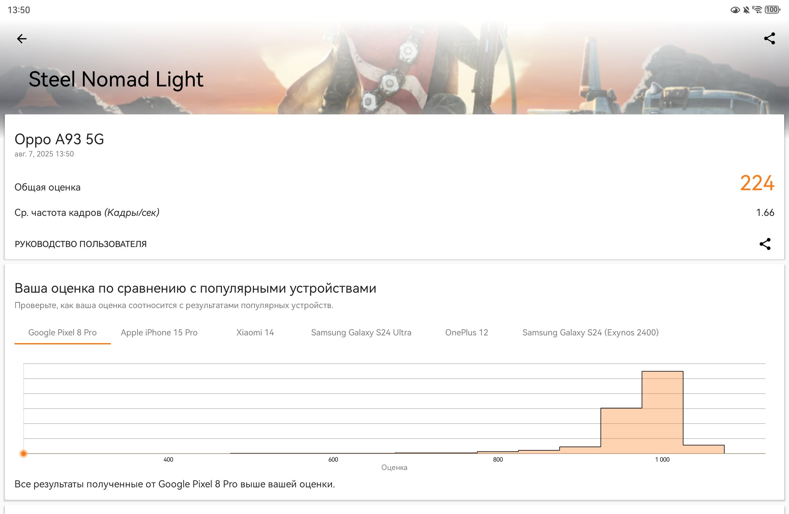Tap the muted bell status icon

[746, 10]
